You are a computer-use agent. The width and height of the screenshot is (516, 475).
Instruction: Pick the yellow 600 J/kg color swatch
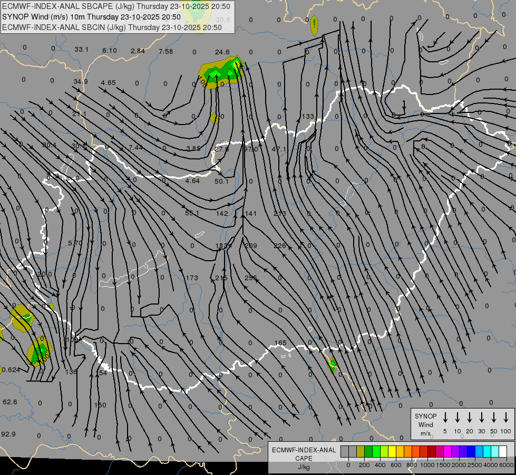point(392,451)
